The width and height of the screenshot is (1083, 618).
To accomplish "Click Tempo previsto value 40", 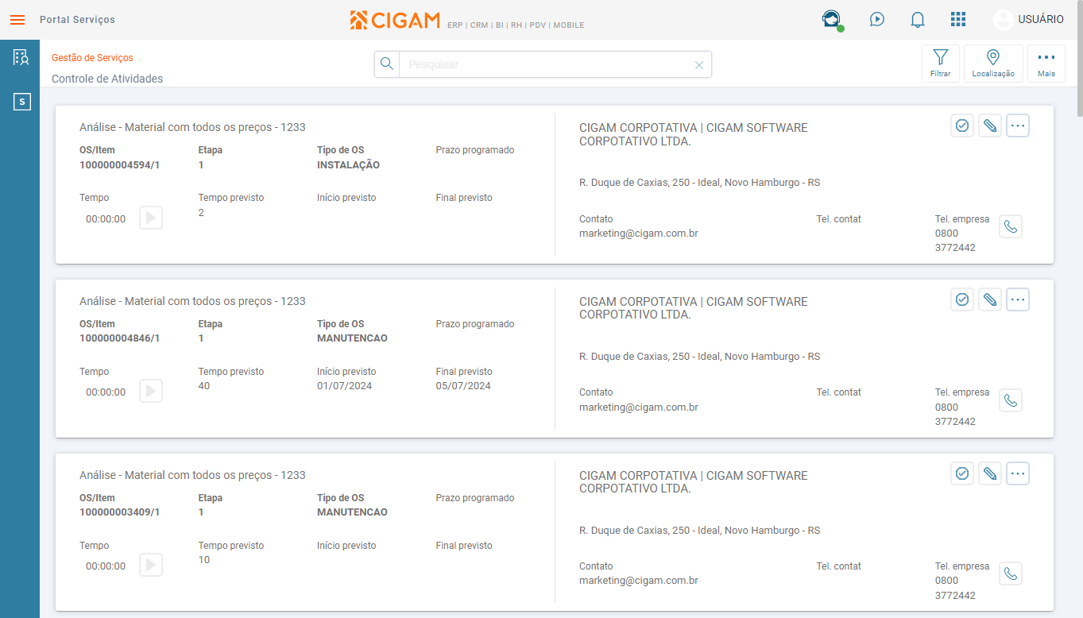I will tap(204, 386).
